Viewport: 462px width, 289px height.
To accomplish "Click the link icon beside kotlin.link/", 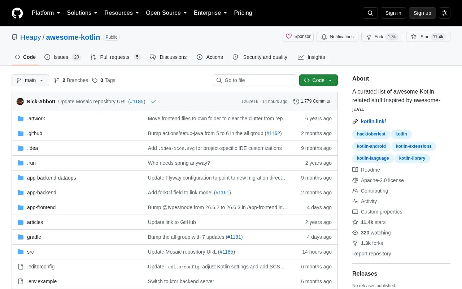I will [x=355, y=122].
